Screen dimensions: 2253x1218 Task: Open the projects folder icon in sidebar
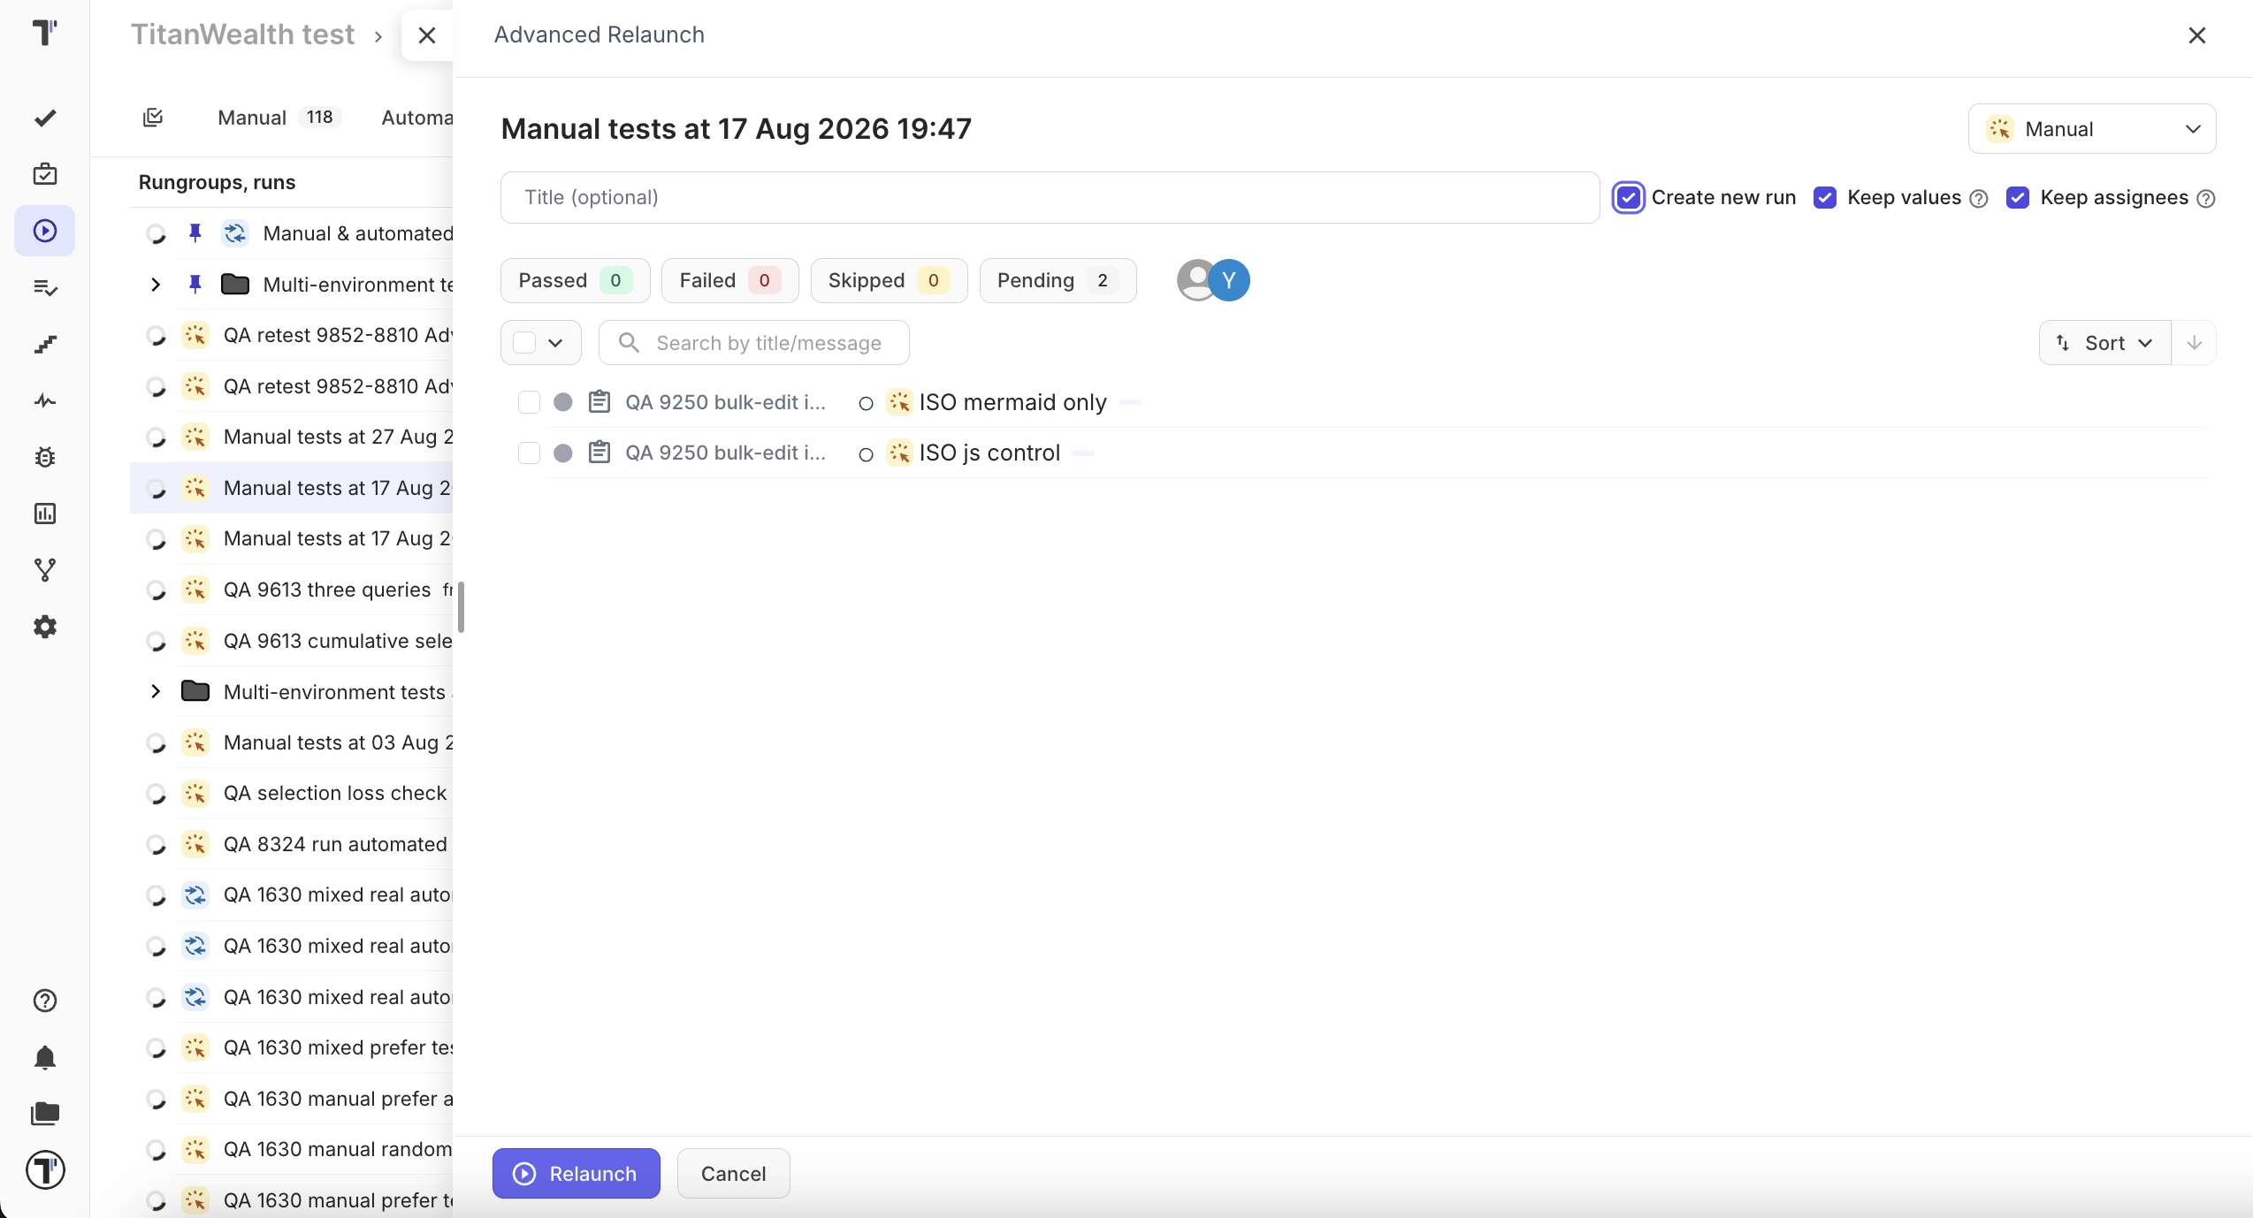click(x=45, y=1114)
